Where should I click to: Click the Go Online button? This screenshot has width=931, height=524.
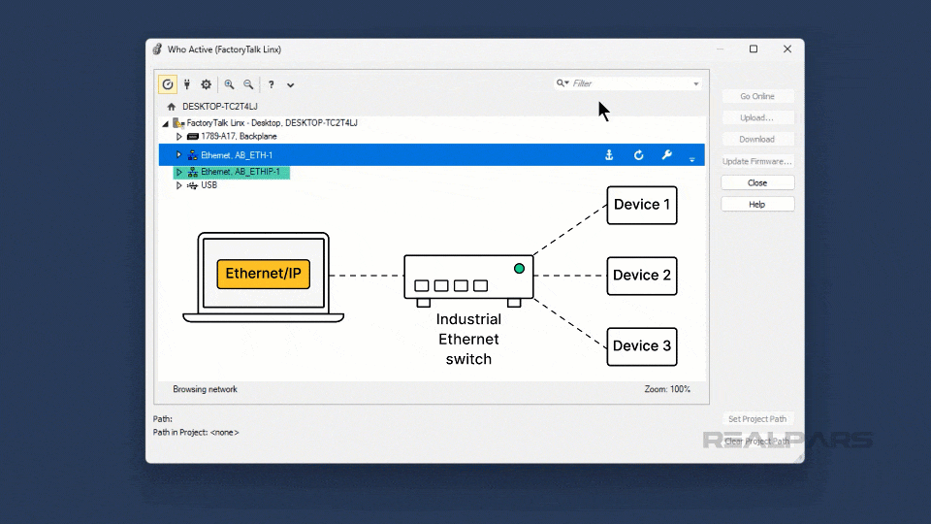pyautogui.click(x=757, y=96)
